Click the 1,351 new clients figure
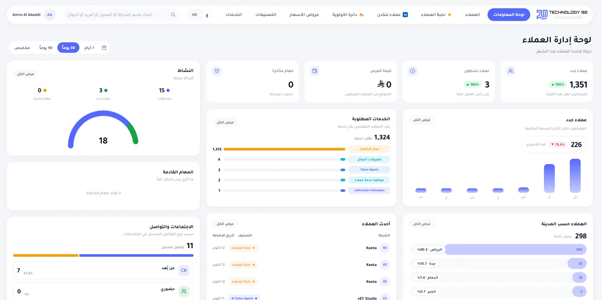The width and height of the screenshot is (602, 300). pyautogui.click(x=578, y=85)
